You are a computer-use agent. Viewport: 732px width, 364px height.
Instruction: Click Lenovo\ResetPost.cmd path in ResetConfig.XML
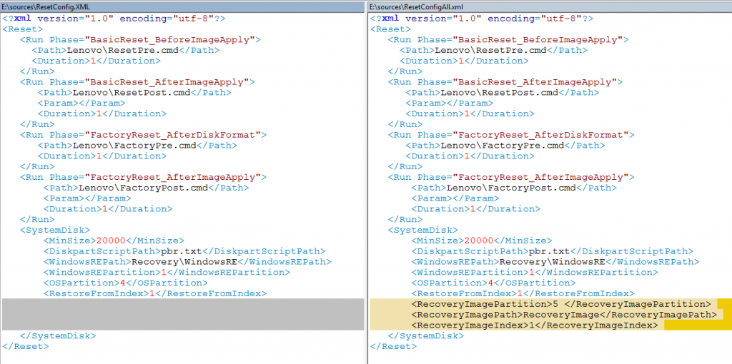pyautogui.click(x=134, y=92)
